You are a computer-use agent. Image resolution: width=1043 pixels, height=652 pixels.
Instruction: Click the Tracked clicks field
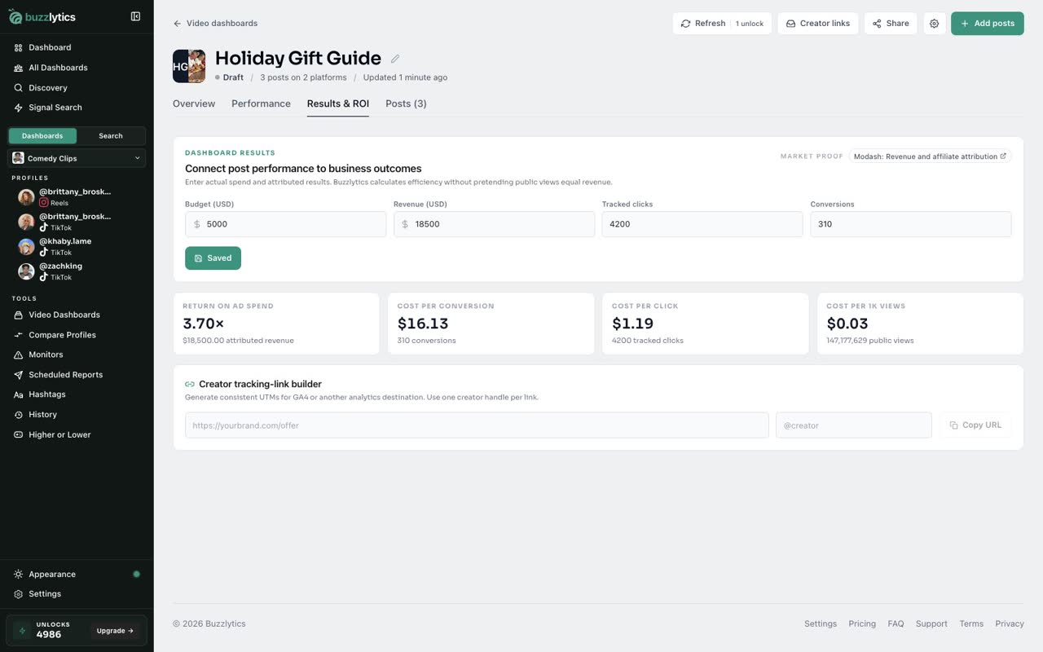click(x=702, y=224)
